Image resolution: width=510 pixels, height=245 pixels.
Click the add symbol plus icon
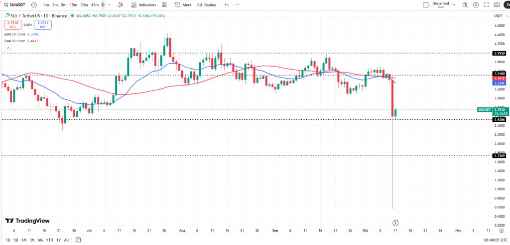click(x=34, y=4)
